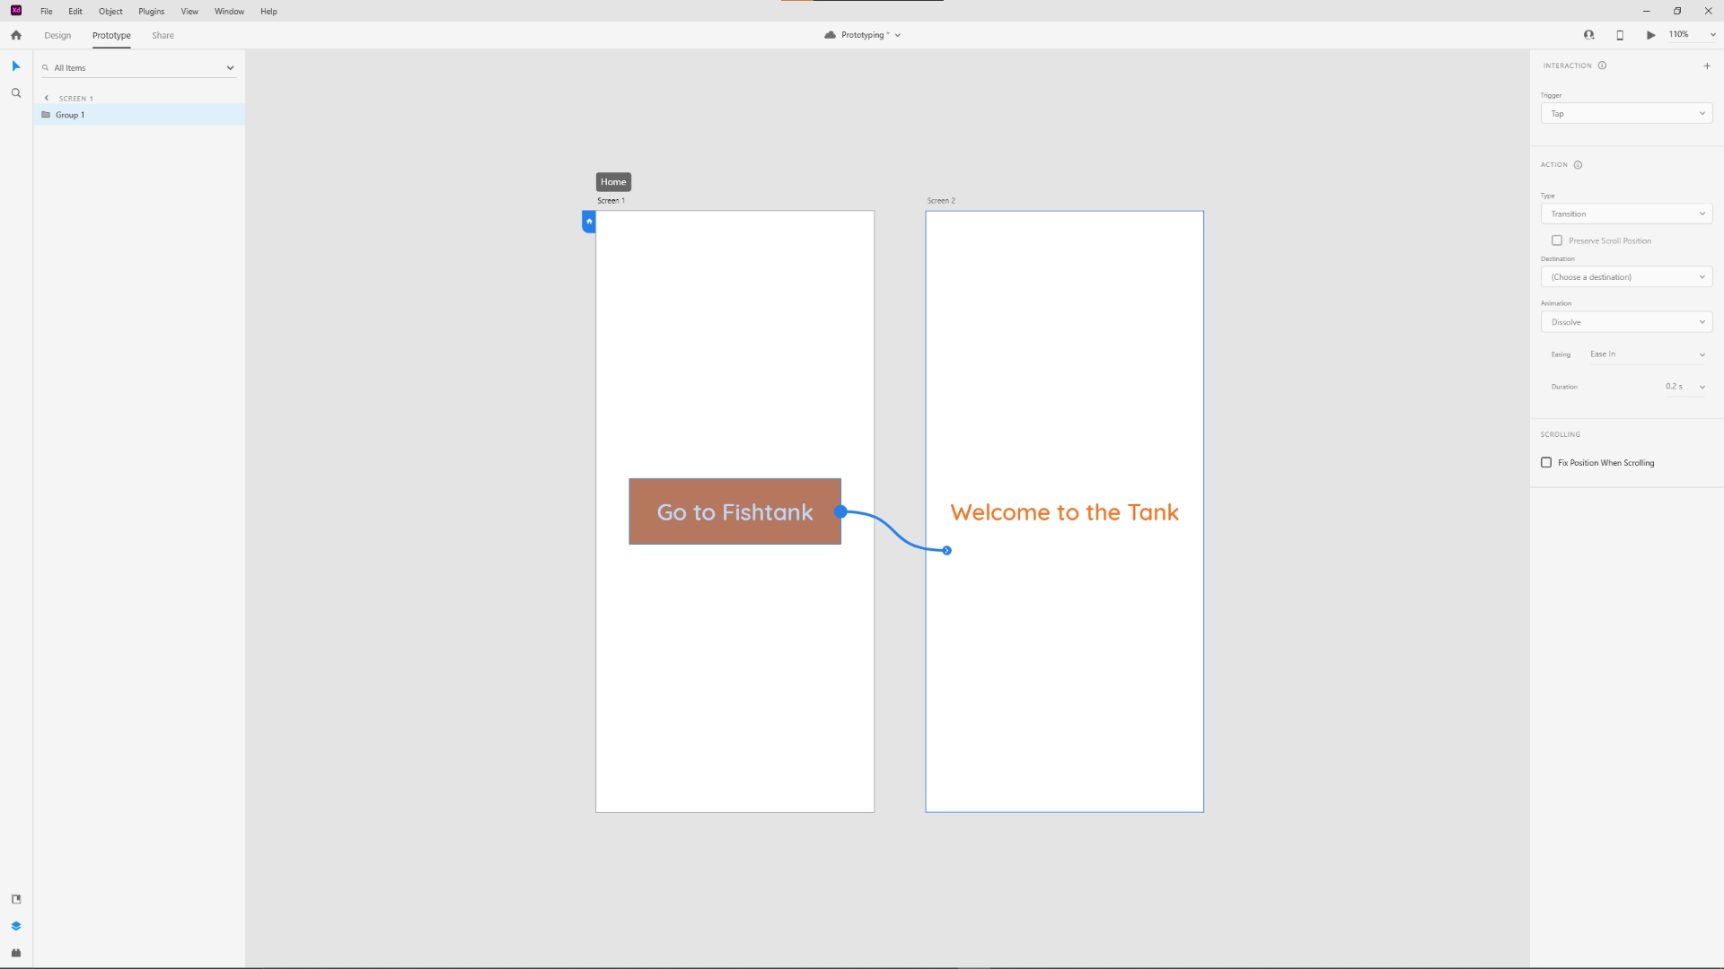Enable Fix Position When Scrolling checkbox

pyautogui.click(x=1546, y=463)
